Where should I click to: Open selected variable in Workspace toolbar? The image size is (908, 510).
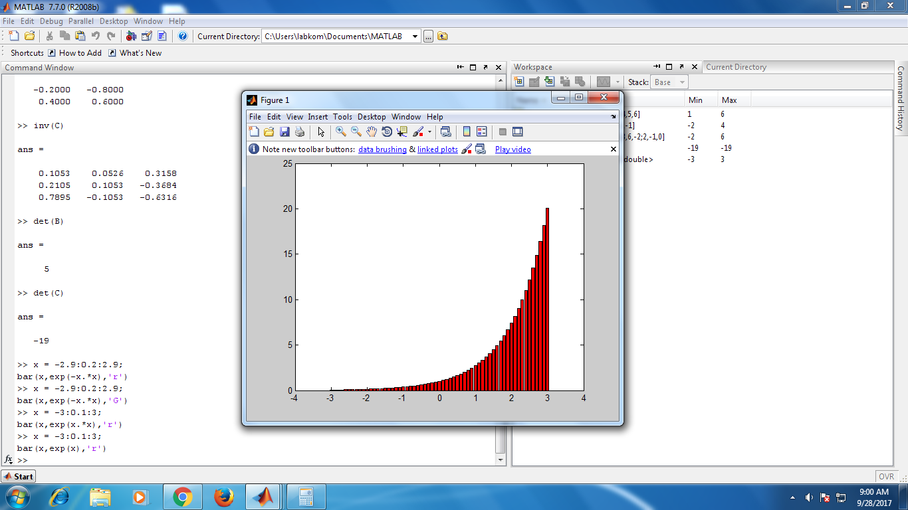[x=534, y=82]
